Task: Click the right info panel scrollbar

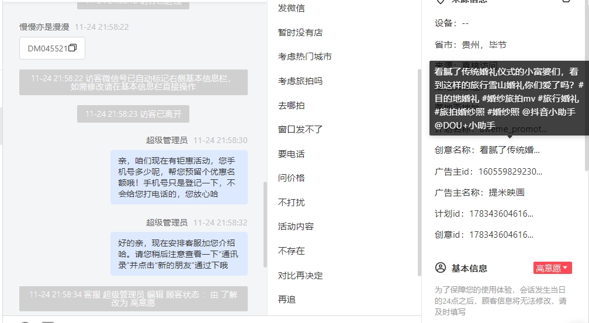Action: (587, 85)
